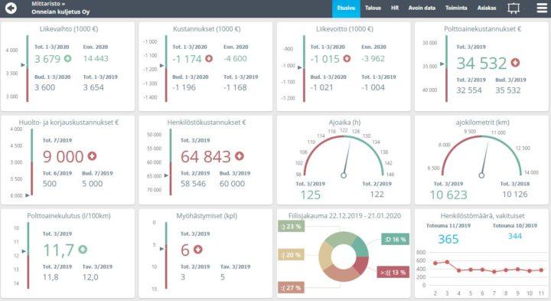Click the -3 962 forecast value

tap(373, 59)
